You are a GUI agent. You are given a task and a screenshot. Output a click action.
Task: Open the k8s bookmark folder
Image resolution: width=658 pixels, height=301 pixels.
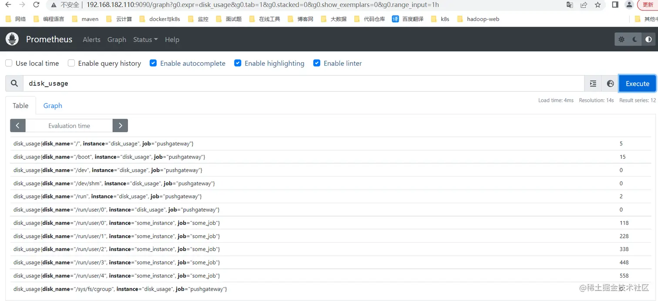click(x=440, y=19)
